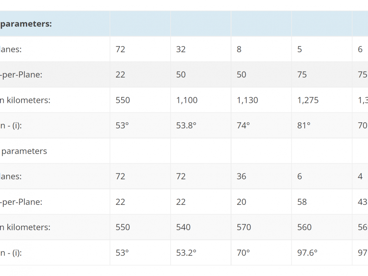Image resolution: width=368 pixels, height=276 pixels.
Task: Click the 32 planes cell
Action: click(x=201, y=49)
